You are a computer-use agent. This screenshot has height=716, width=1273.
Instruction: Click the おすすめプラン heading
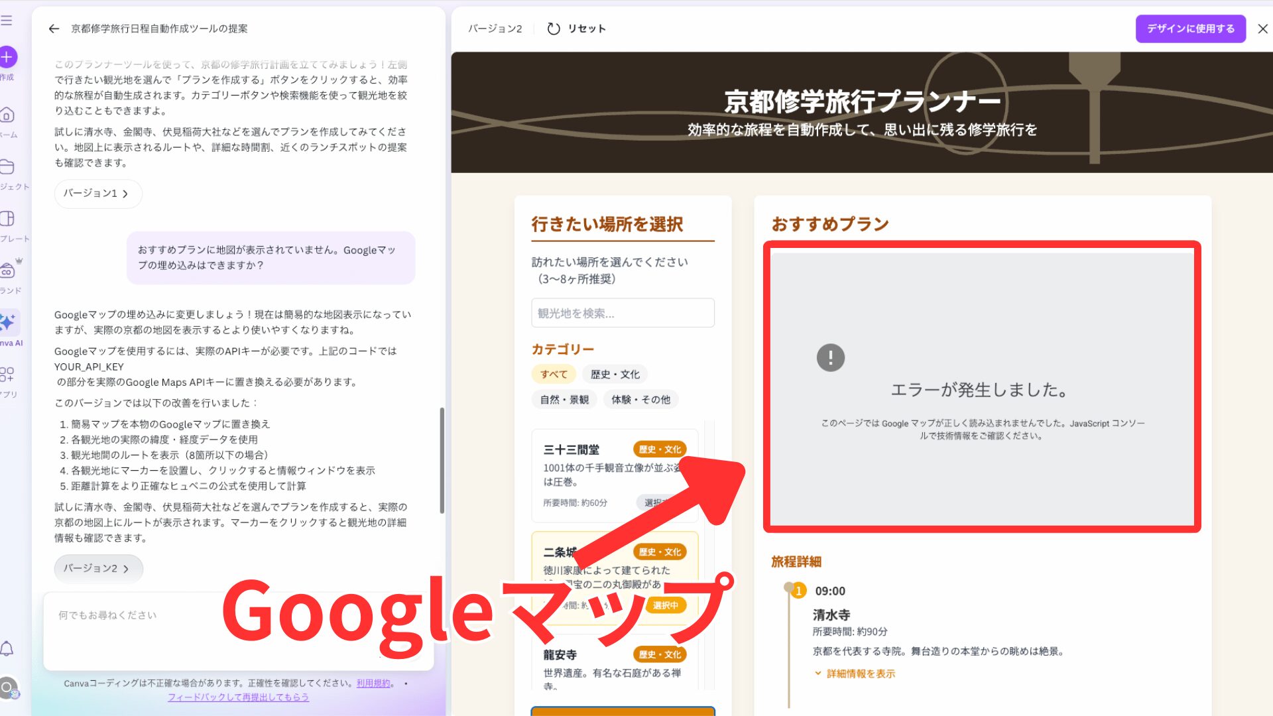[830, 224]
